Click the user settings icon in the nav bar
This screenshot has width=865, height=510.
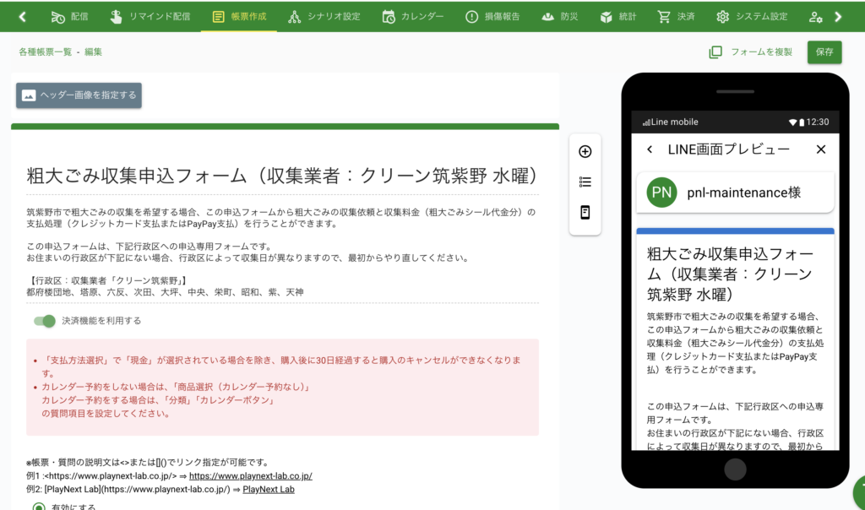[x=815, y=17]
